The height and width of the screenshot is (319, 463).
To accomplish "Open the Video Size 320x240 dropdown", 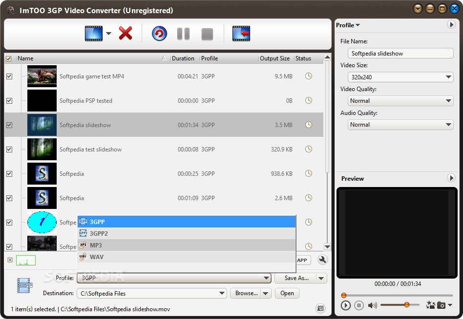I will pos(400,77).
